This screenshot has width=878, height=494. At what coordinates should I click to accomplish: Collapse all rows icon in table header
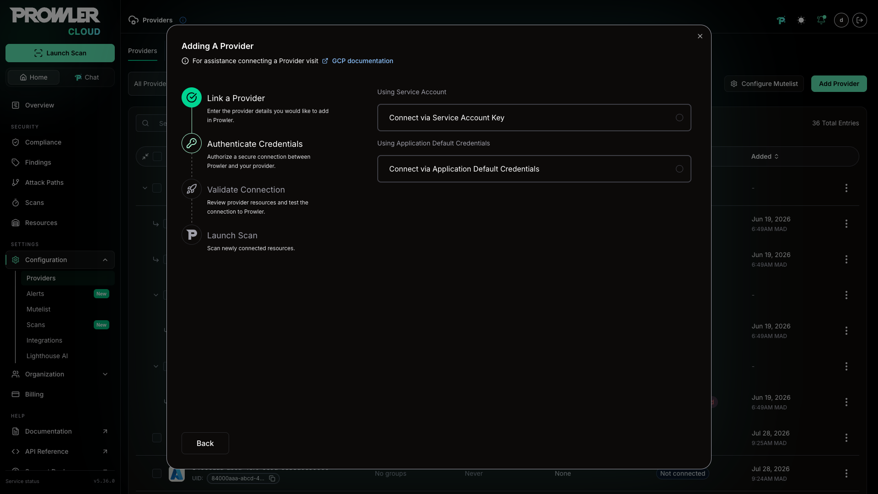[x=145, y=156]
